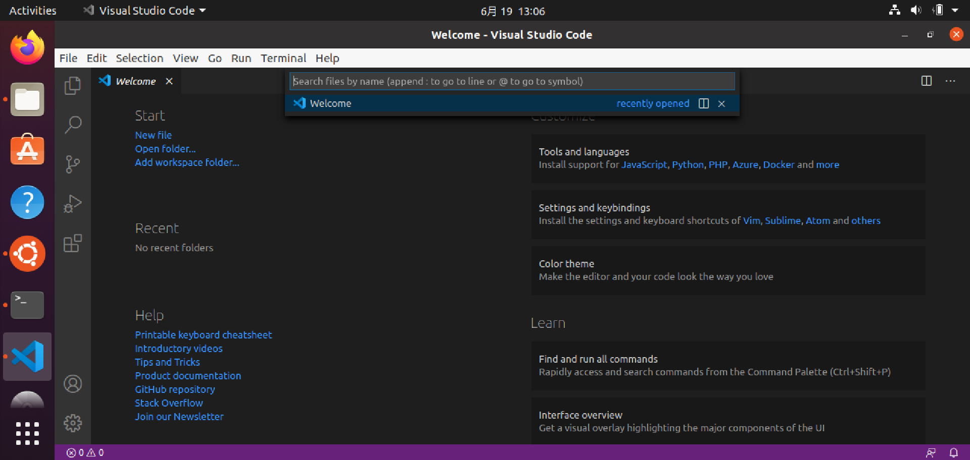Open Find and run all commands card
The image size is (970, 460).
tap(728, 366)
